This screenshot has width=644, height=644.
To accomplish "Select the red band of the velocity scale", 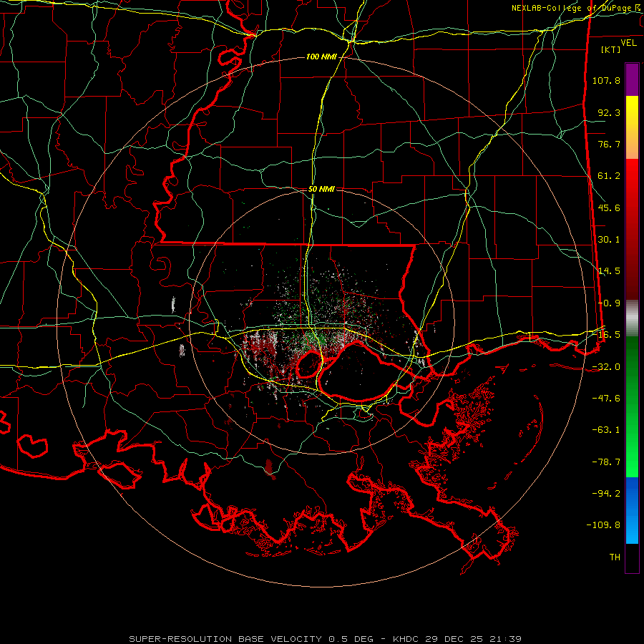I will [x=632, y=229].
